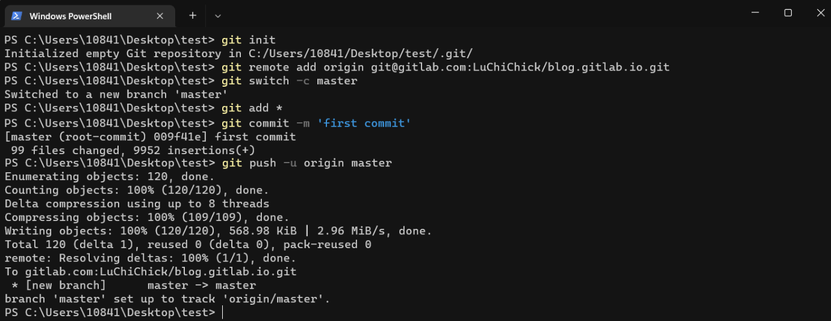Image resolution: width=831 pixels, height=321 pixels.
Task: Click the Writing objects 2.96 MiB/s line
Action: click(218, 231)
